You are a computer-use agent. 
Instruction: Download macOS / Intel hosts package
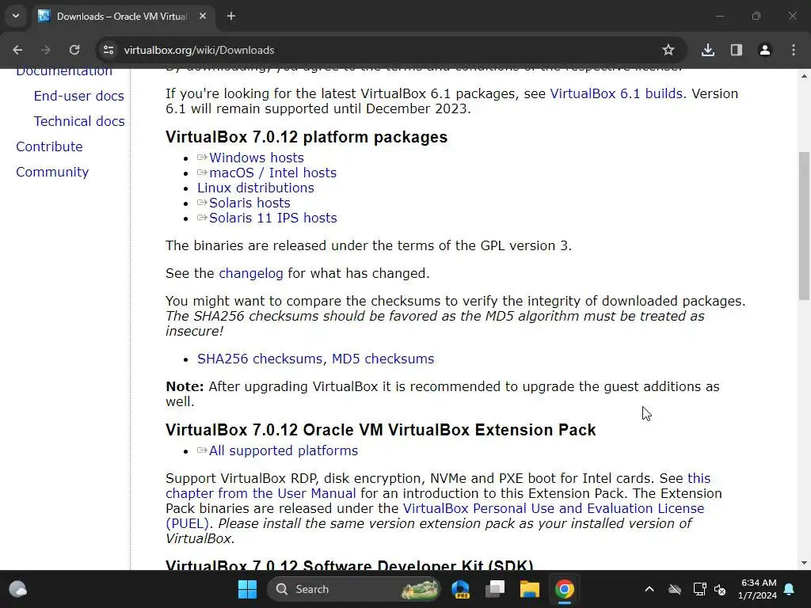pos(272,173)
